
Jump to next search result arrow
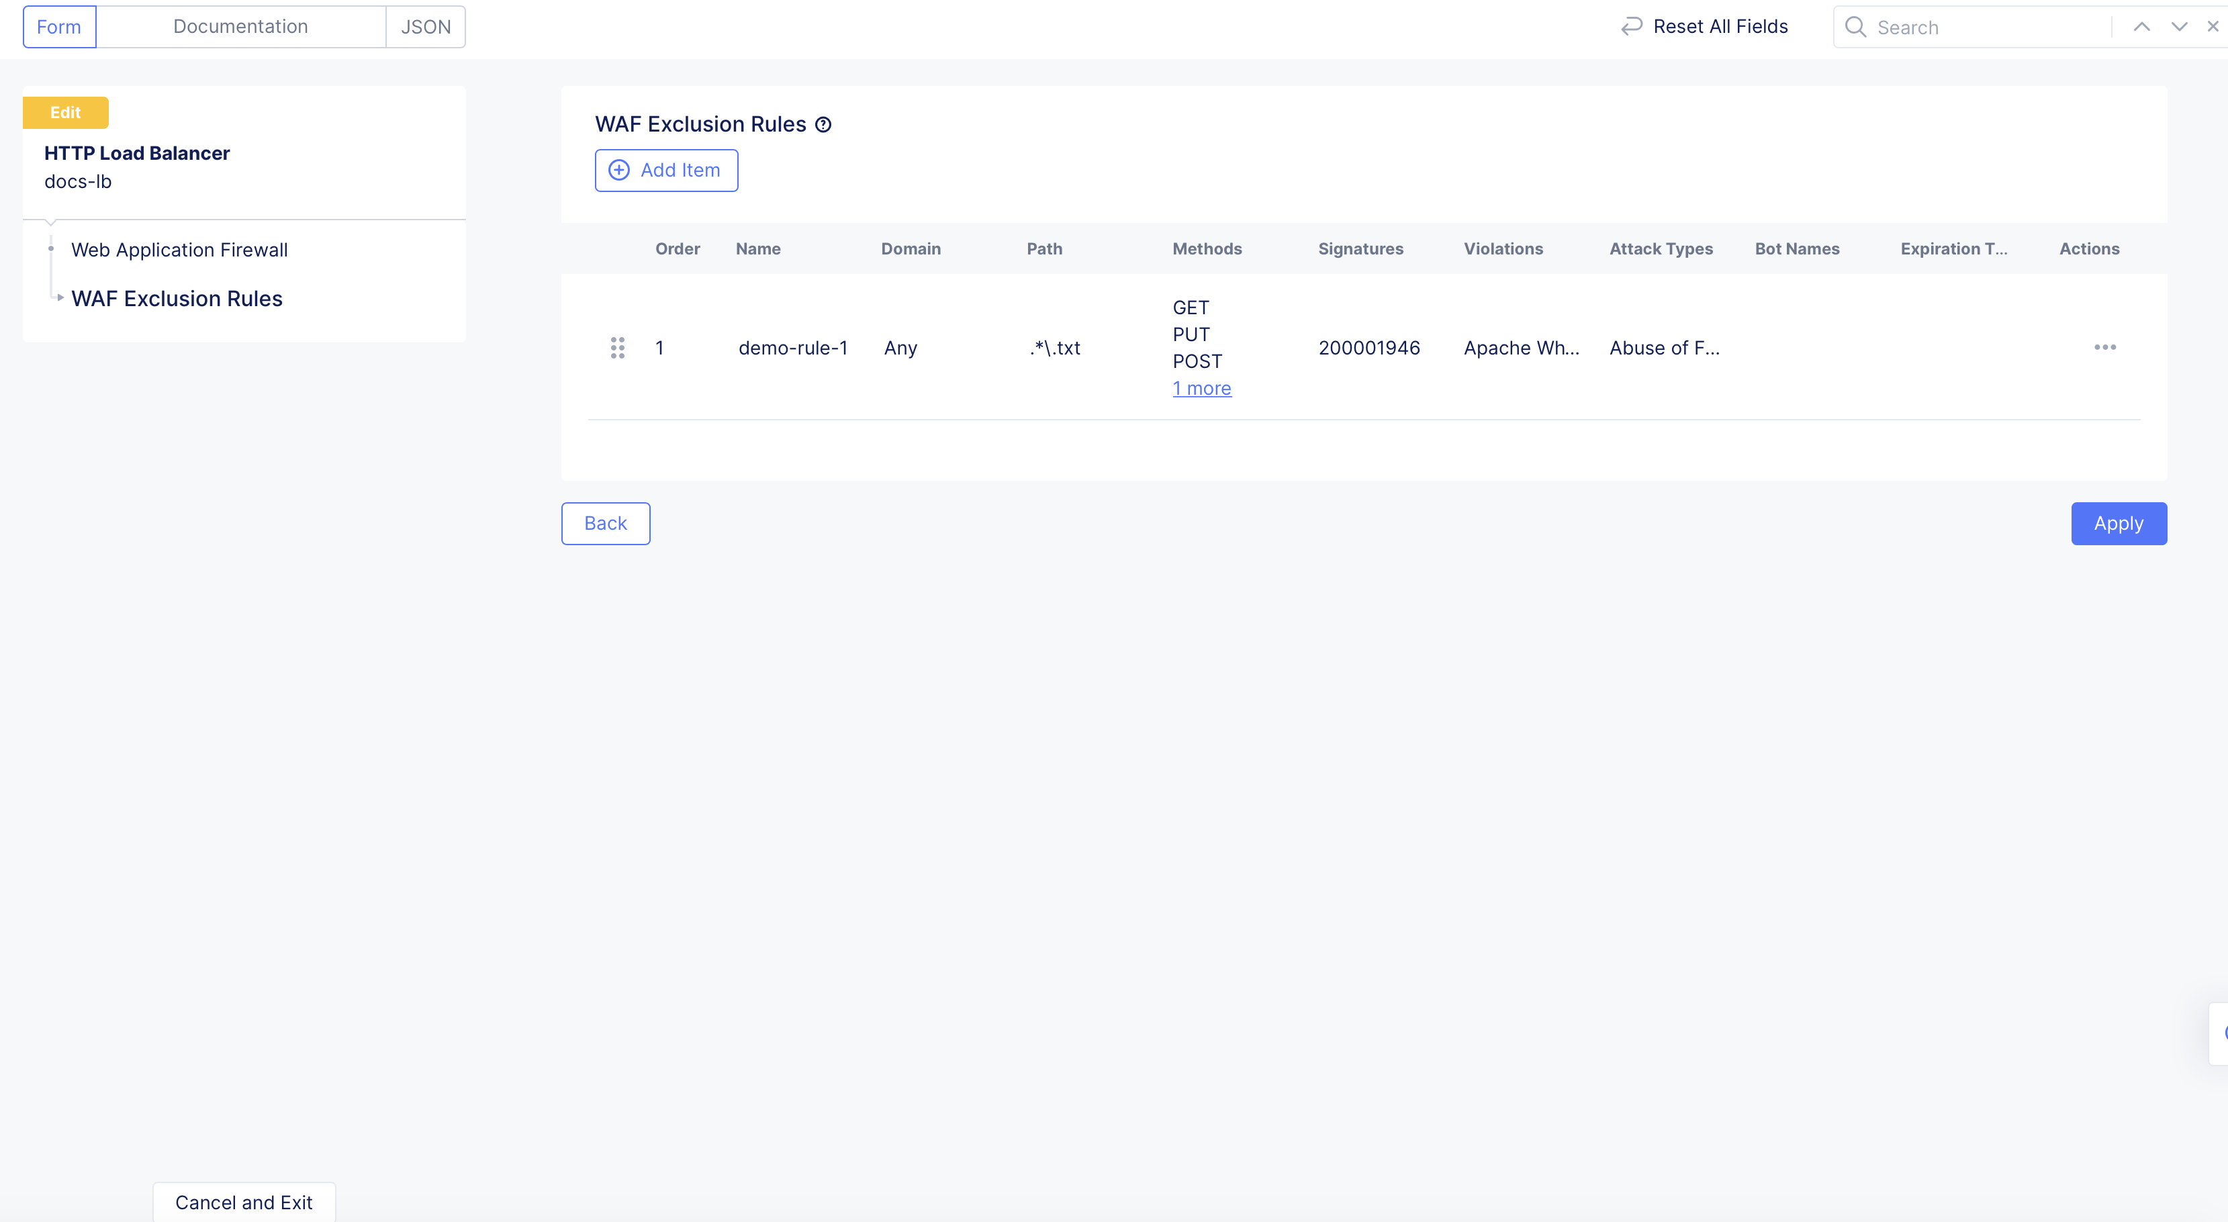(x=2179, y=27)
